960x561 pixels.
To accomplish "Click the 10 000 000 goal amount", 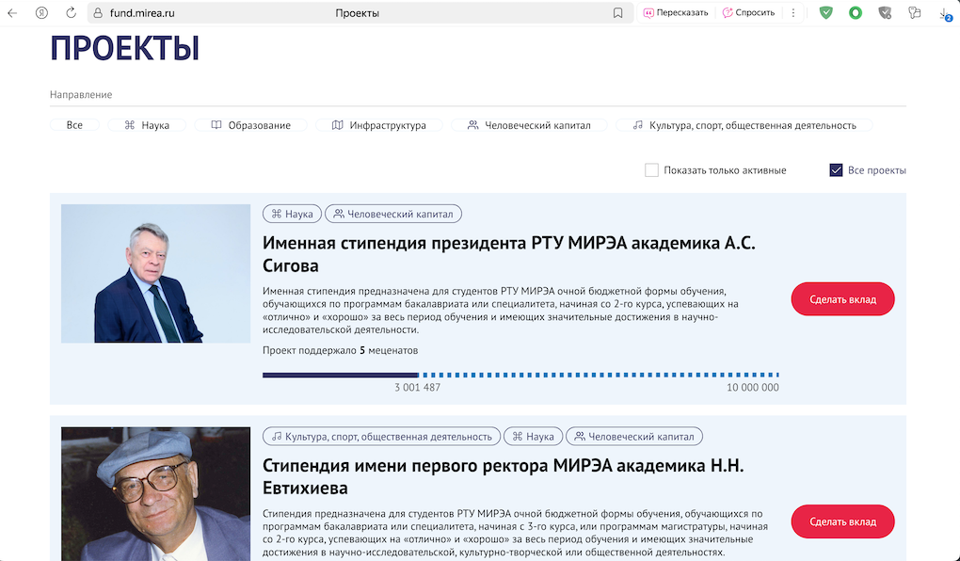I will (x=752, y=387).
